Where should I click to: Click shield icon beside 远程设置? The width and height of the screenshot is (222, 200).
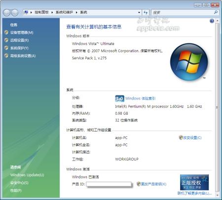[6, 40]
